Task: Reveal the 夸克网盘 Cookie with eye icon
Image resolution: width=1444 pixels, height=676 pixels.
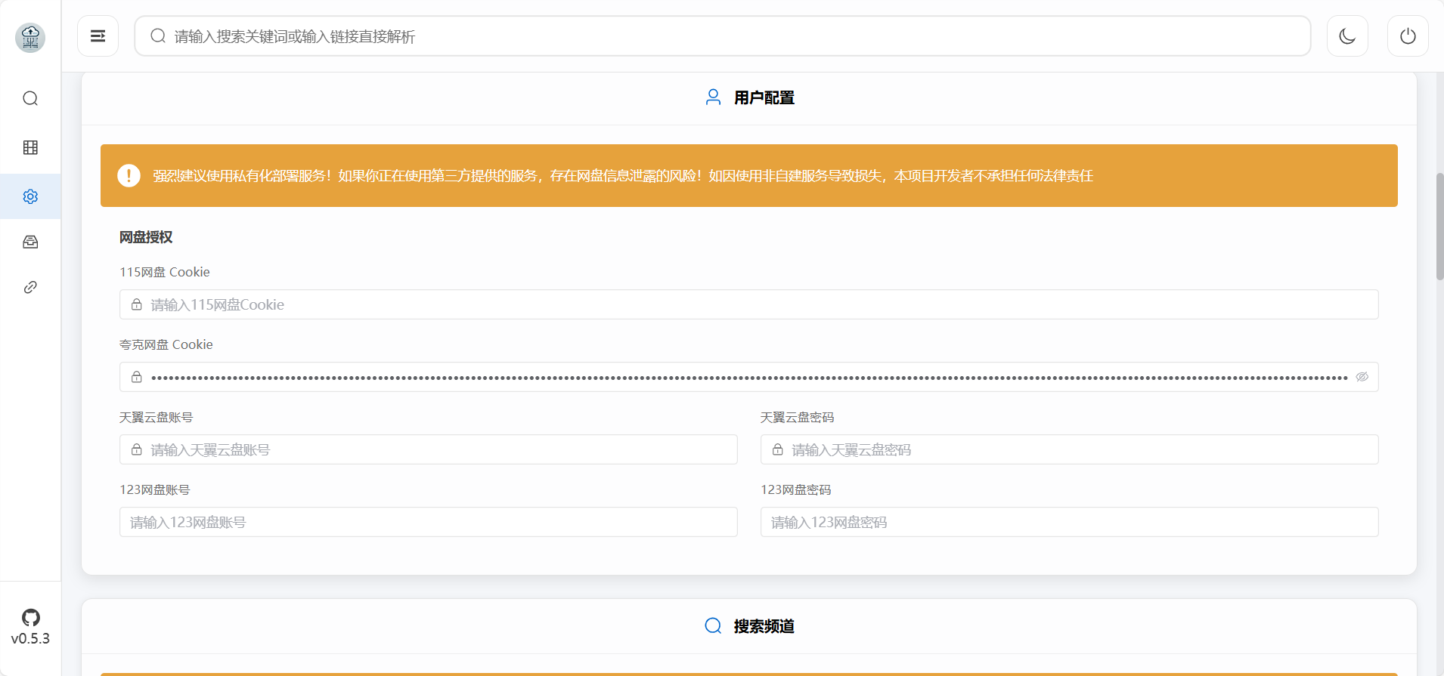Action: pos(1362,377)
